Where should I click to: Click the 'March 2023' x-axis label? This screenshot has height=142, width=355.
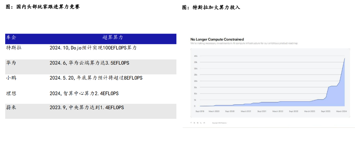pyautogui.click(x=310, y=111)
